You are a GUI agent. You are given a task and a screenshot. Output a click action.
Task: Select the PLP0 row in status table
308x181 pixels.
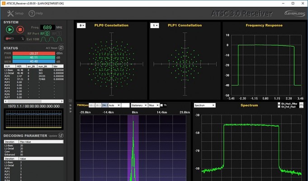click(34, 76)
